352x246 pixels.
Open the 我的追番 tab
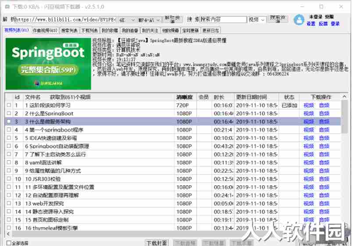130,30
